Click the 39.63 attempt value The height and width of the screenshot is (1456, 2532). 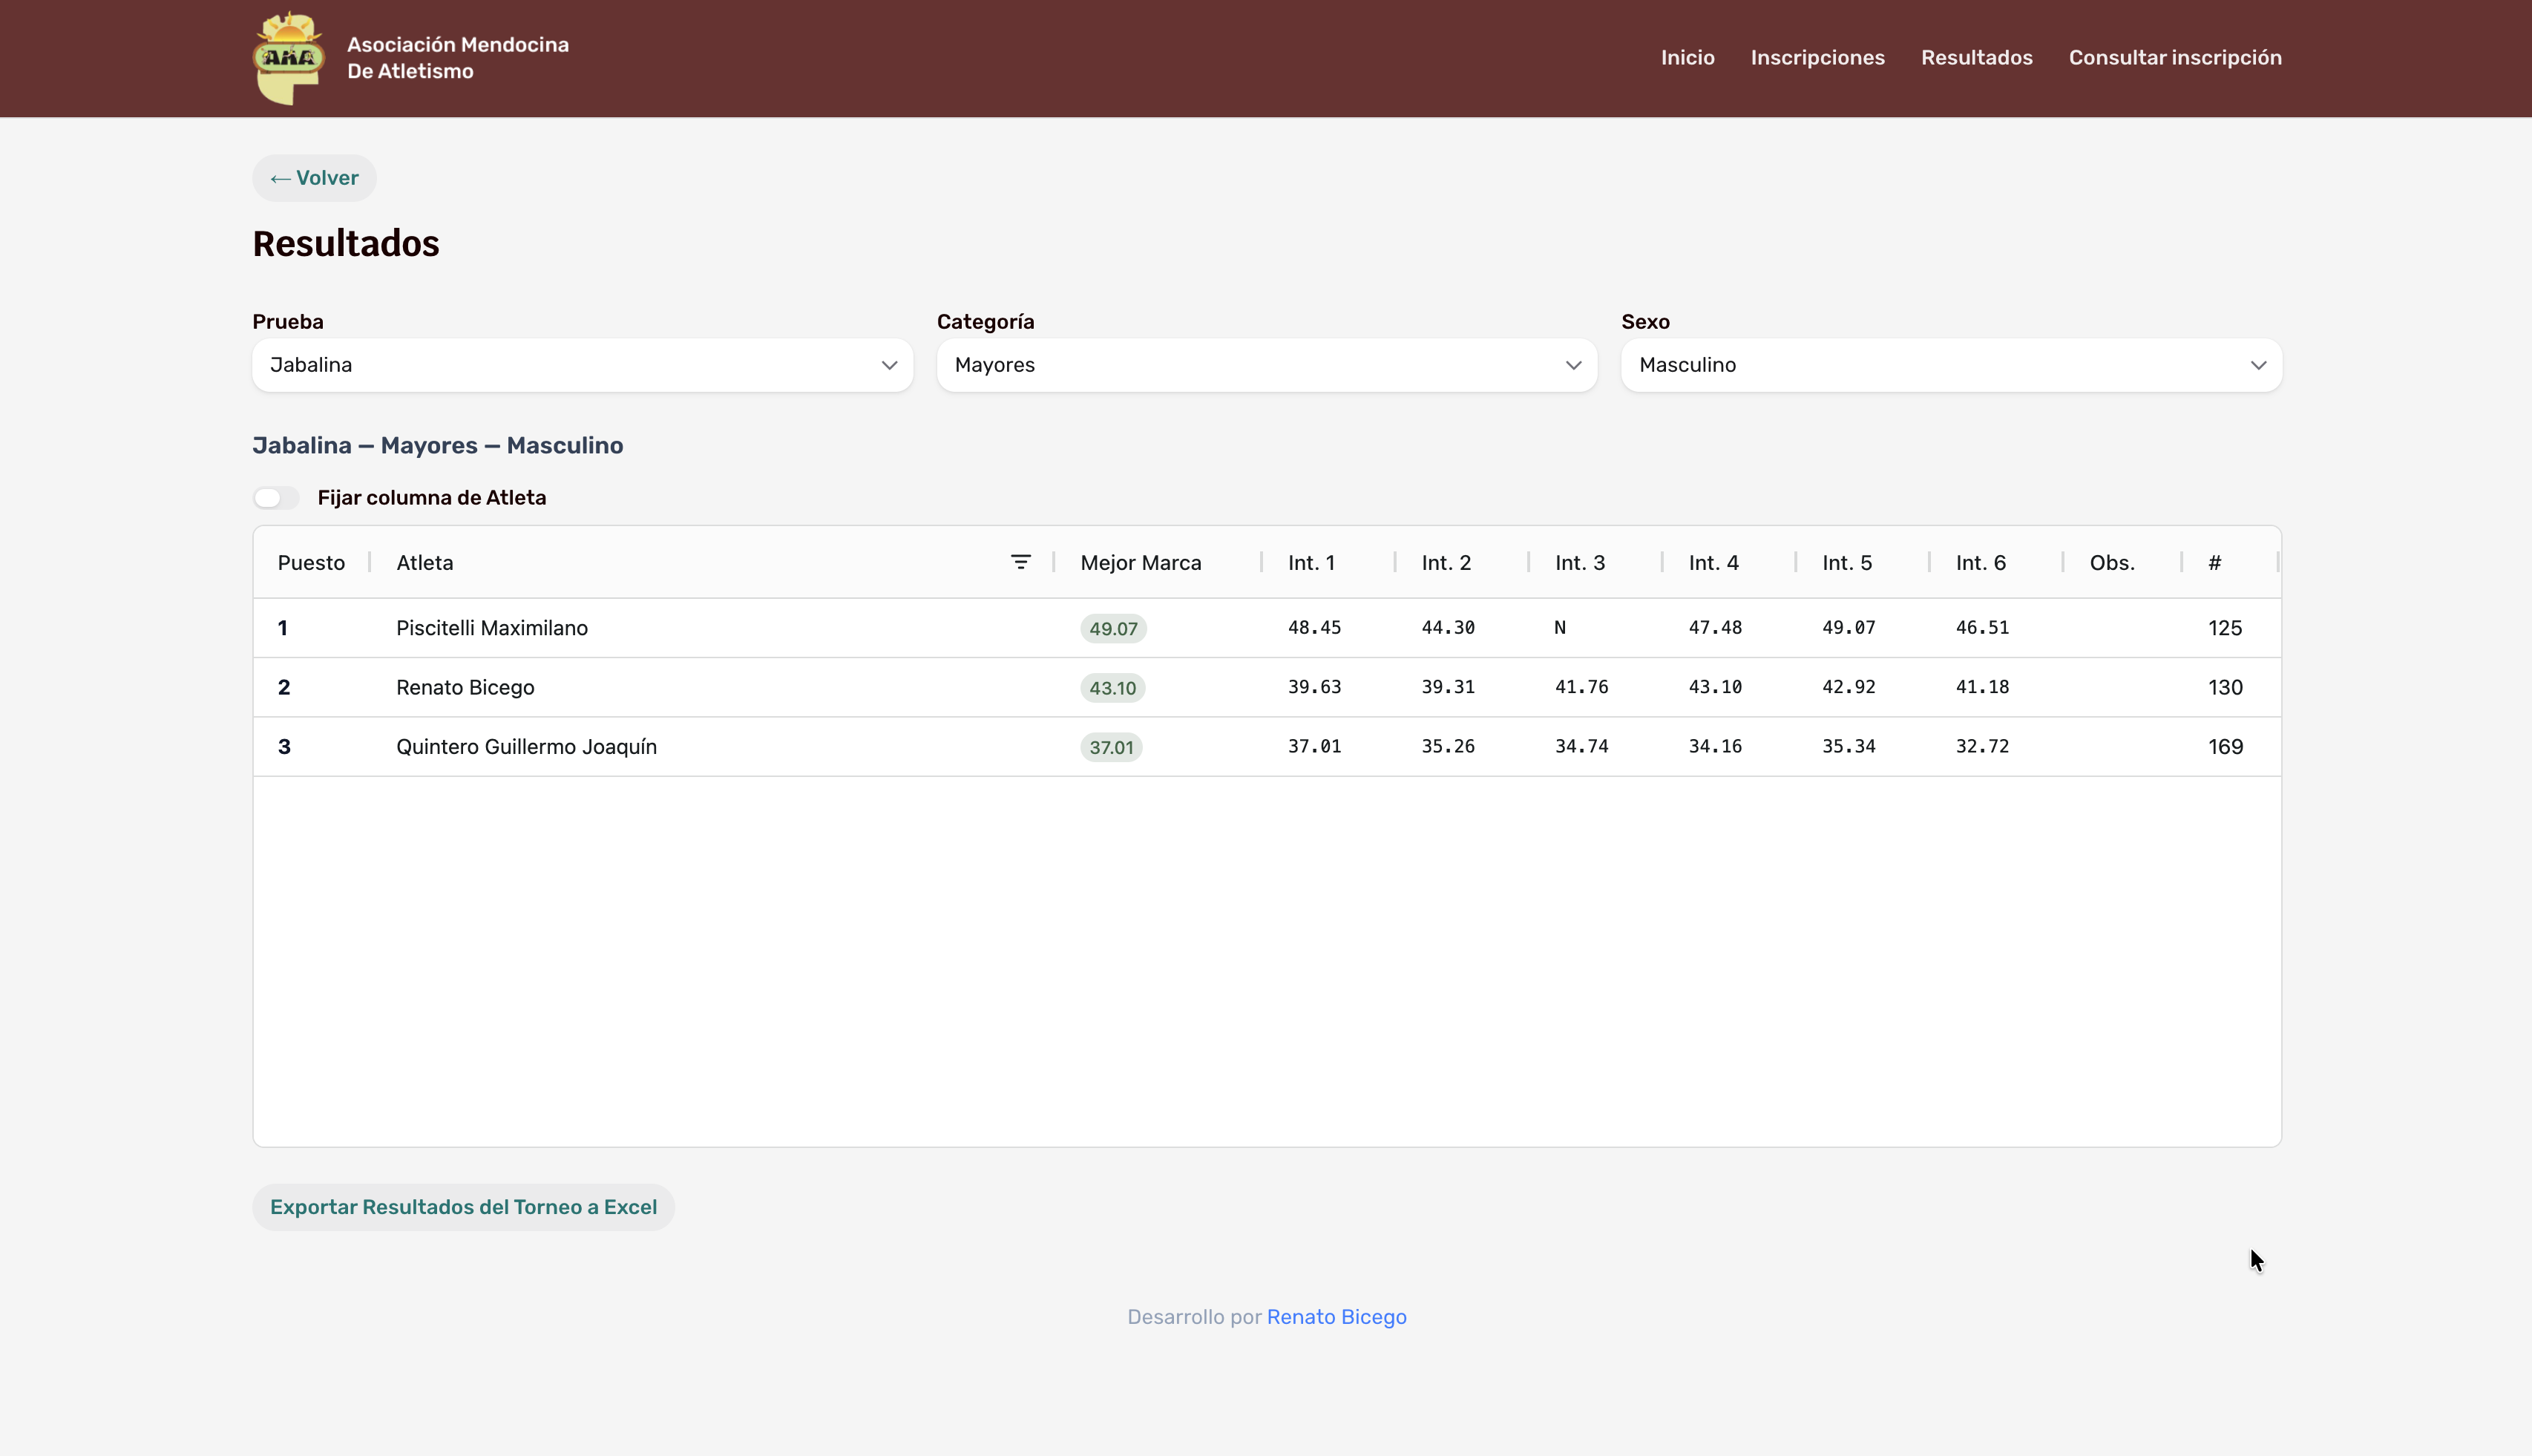[x=1314, y=687]
